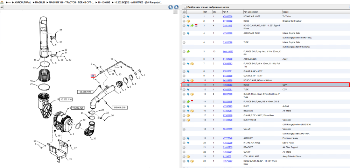Open the '---' root breadcrumb

coord(9,2)
